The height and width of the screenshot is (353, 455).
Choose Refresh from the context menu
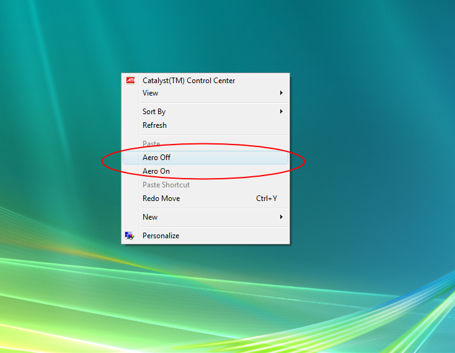(205, 125)
